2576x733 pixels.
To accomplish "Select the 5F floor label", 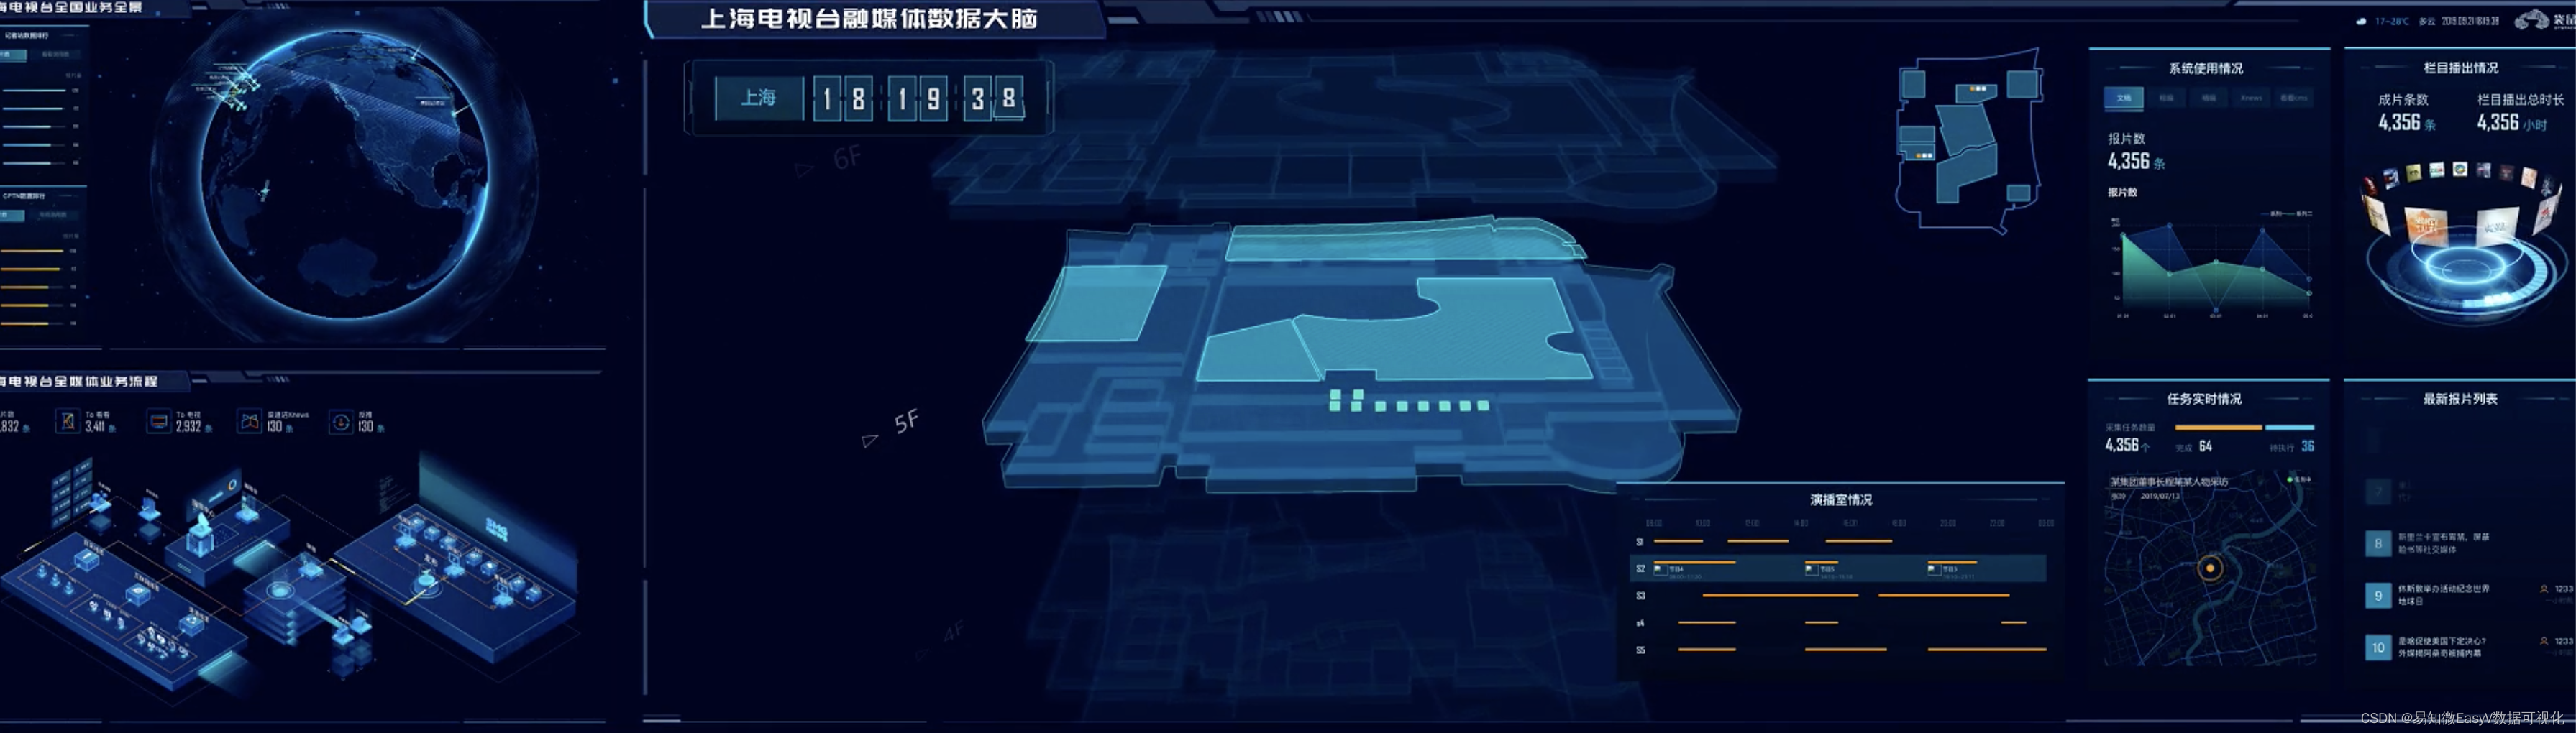I will (906, 421).
